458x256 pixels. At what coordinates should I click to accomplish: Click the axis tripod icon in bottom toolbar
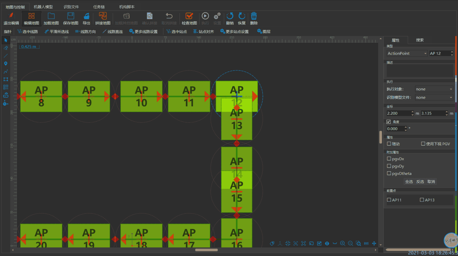click(280, 243)
